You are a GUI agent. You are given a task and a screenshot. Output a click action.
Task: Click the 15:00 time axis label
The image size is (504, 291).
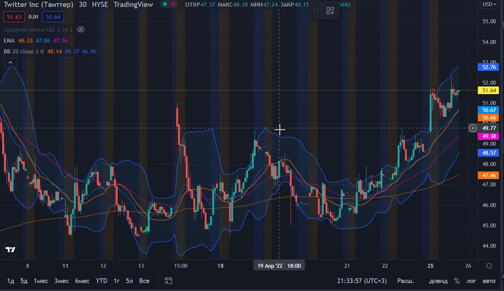pyautogui.click(x=181, y=266)
